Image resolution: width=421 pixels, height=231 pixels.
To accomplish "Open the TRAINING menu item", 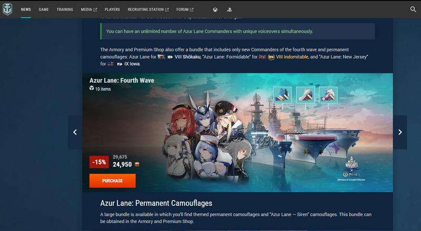I will [x=65, y=9].
